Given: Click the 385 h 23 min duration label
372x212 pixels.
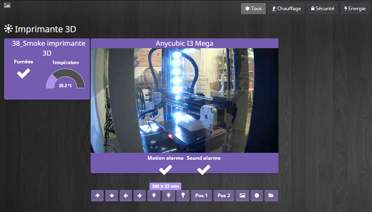Looking at the screenshot, I should click(x=165, y=186).
